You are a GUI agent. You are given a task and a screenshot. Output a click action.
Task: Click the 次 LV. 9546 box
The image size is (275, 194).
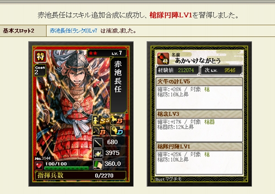[221, 70]
